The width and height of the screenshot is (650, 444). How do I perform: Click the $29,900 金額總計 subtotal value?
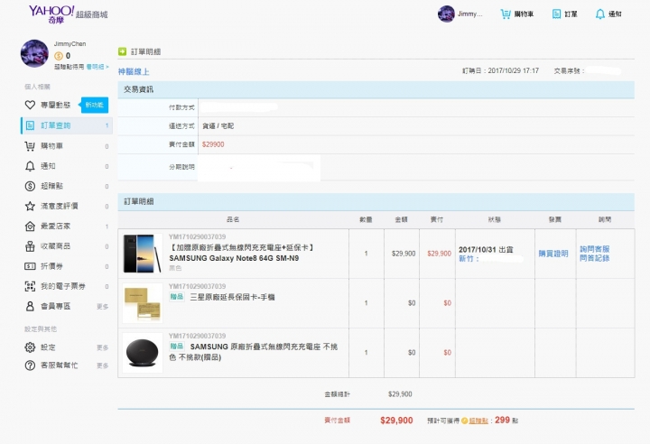click(x=400, y=394)
